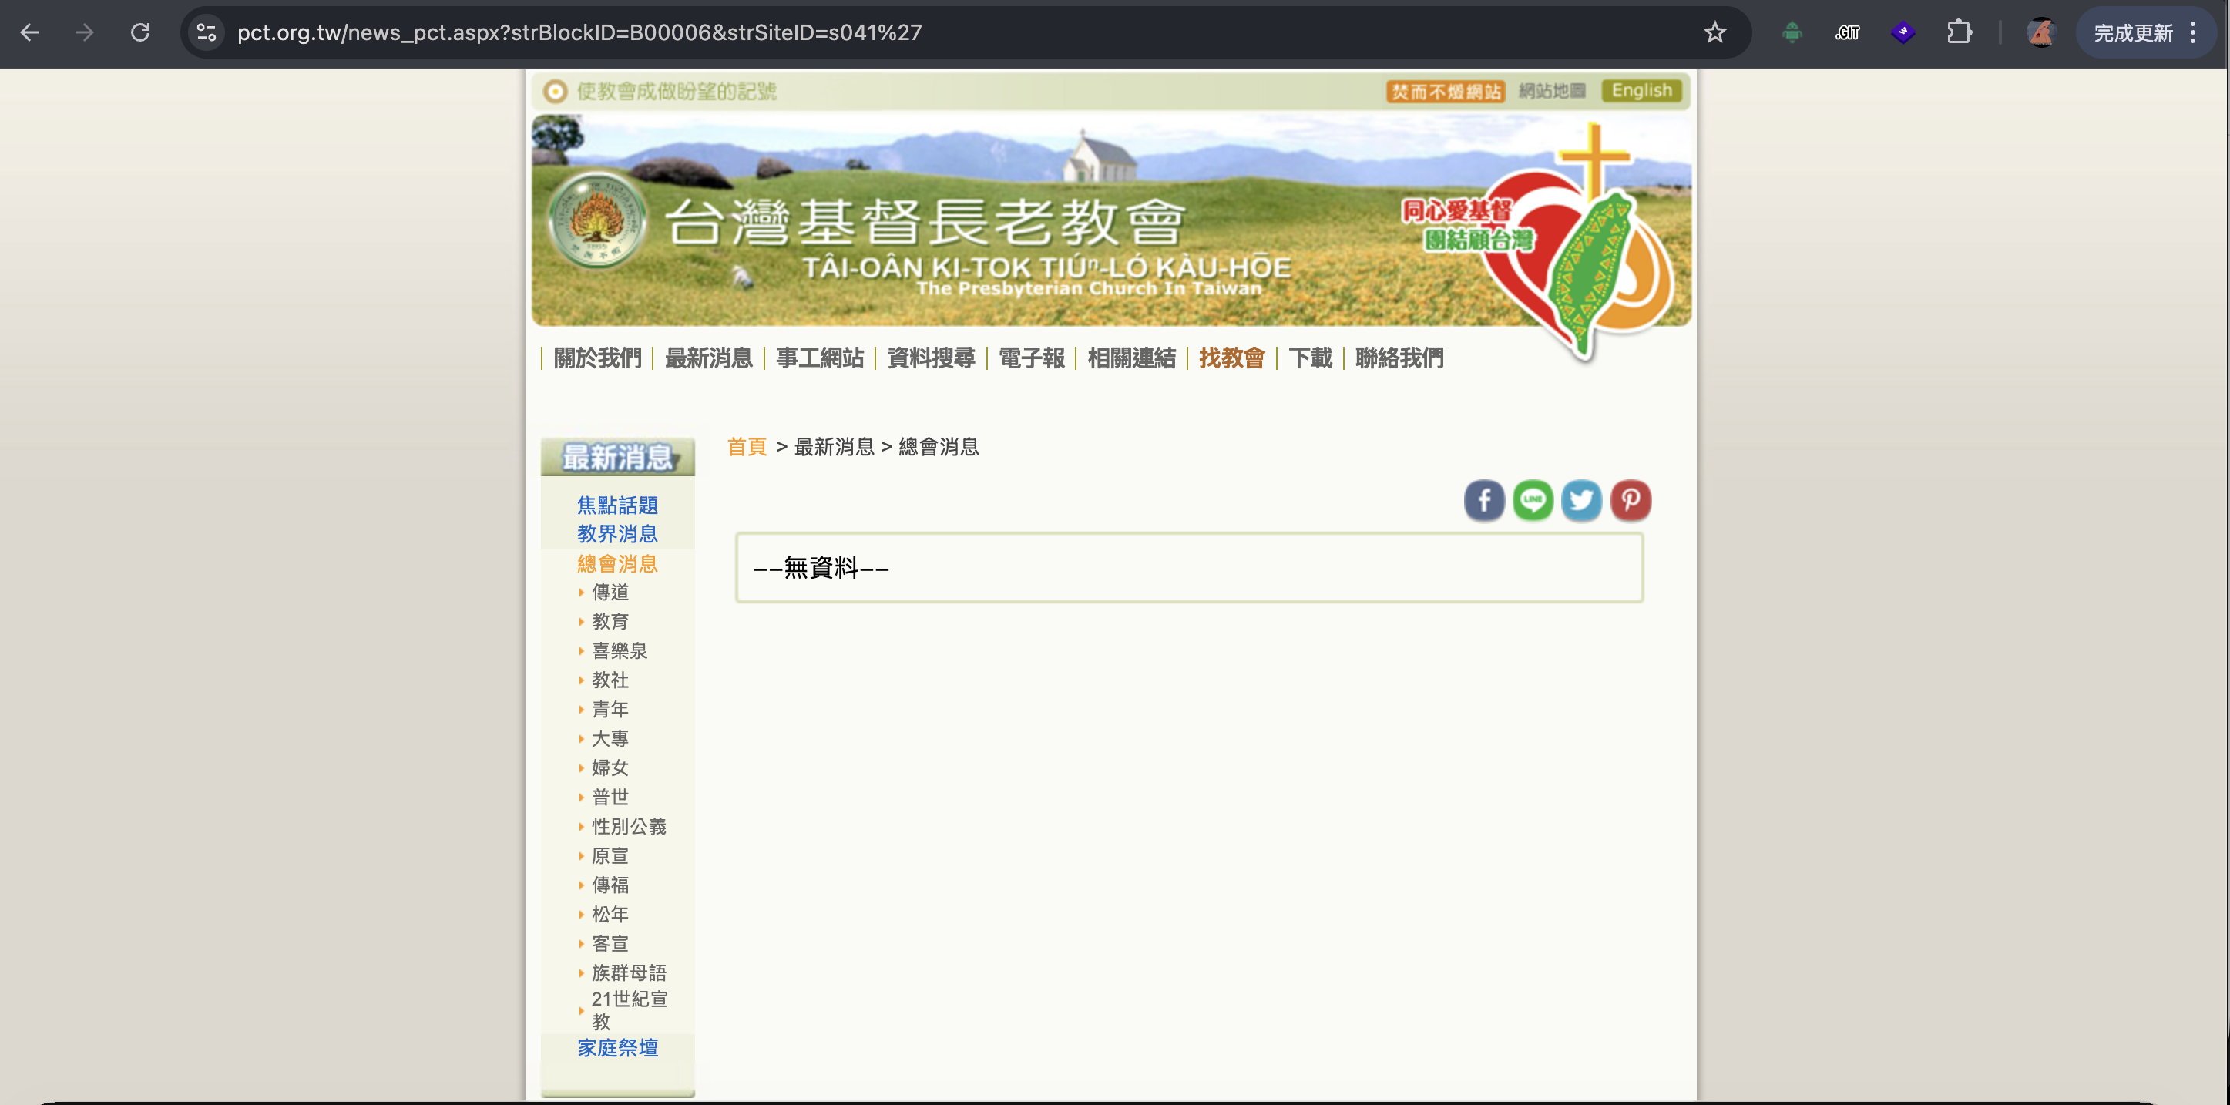The image size is (2230, 1105).
Task: Open the 婦女 subcategory
Action: 610,768
